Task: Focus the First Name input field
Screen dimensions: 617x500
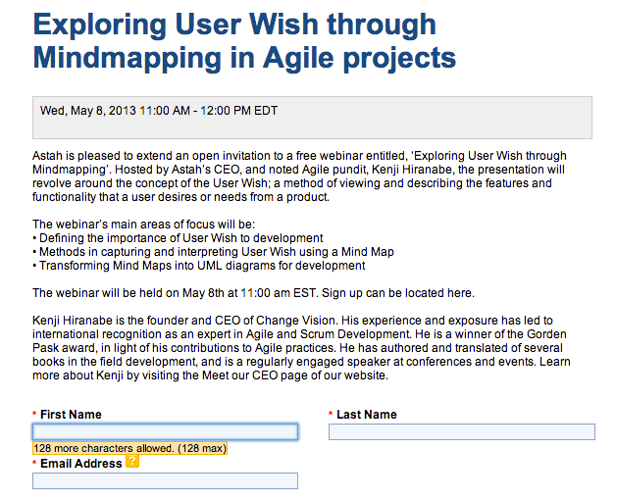Action: pos(165,431)
